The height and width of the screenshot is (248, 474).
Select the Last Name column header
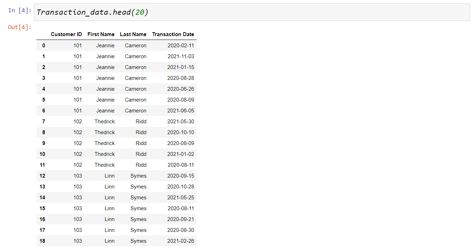133,34
